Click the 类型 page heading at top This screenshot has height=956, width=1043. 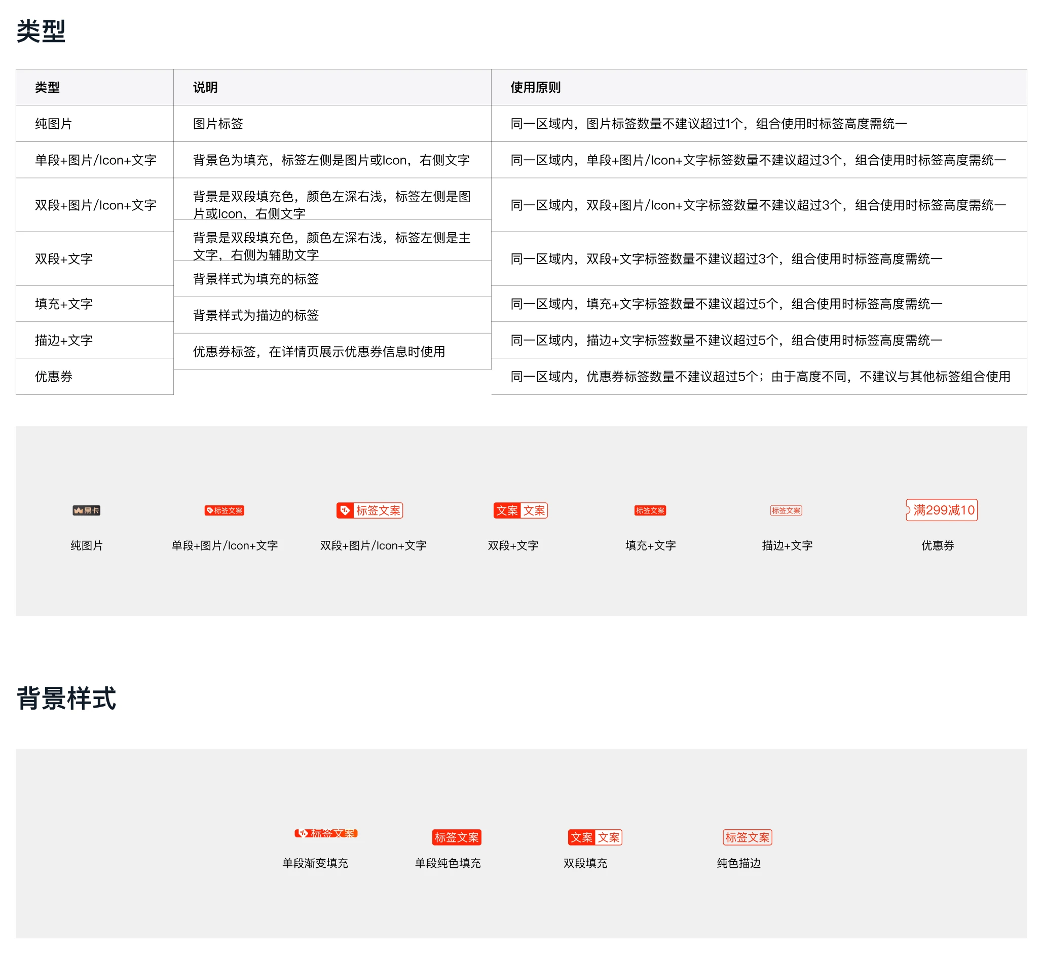41,31
